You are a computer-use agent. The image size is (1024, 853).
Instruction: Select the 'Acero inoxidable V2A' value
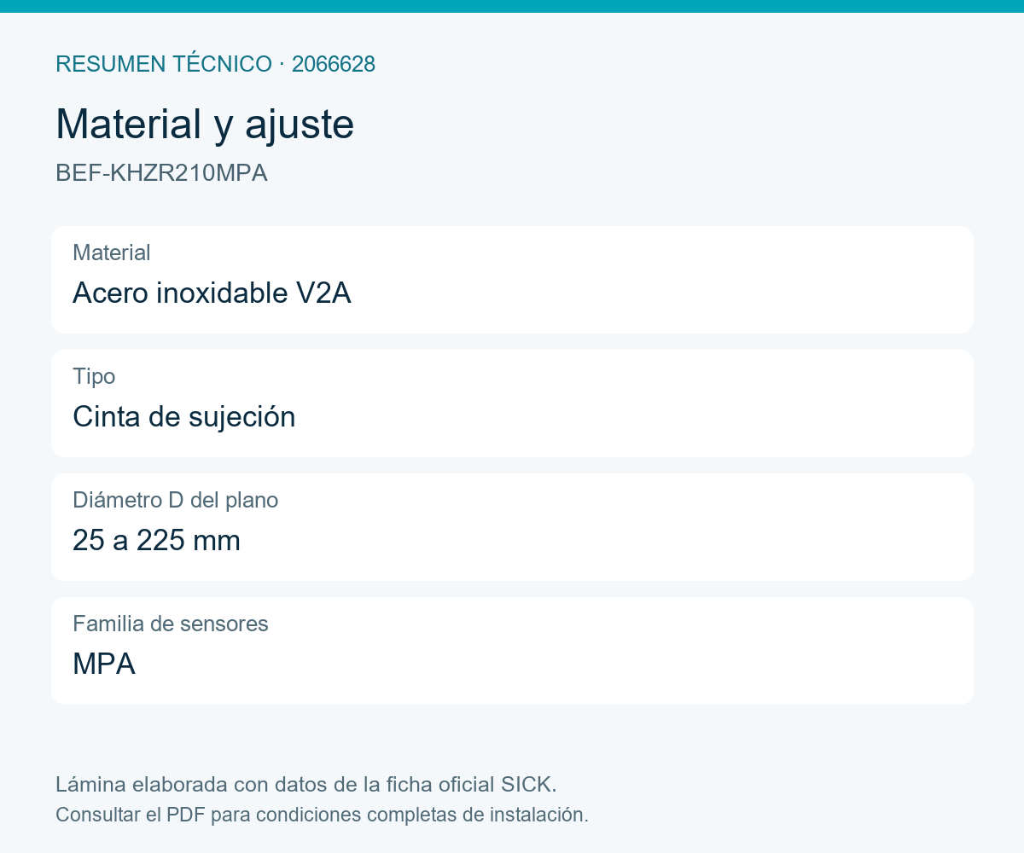(212, 293)
